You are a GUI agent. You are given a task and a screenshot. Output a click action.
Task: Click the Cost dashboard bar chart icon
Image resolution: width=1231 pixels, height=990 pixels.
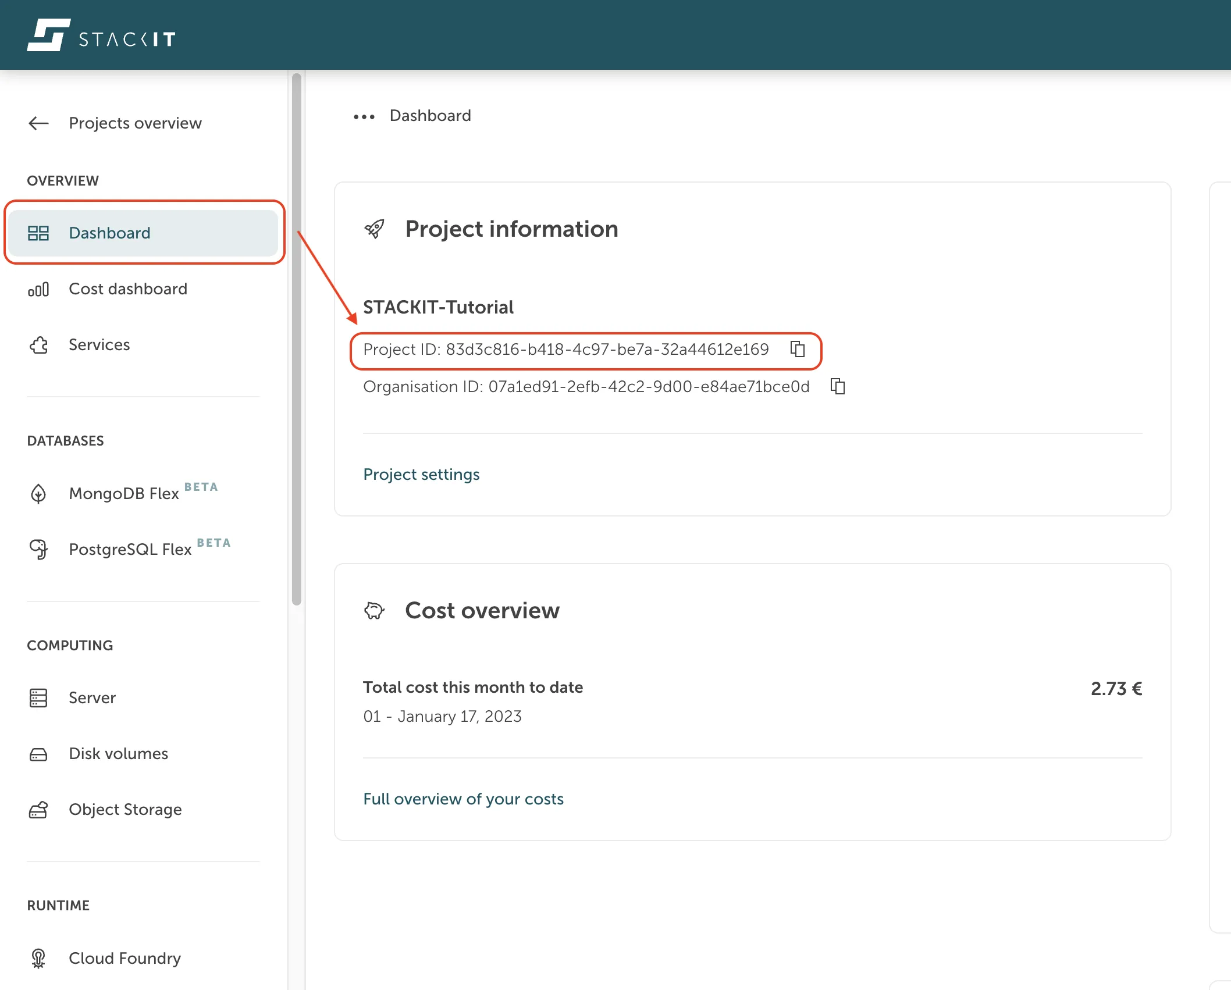(x=38, y=289)
